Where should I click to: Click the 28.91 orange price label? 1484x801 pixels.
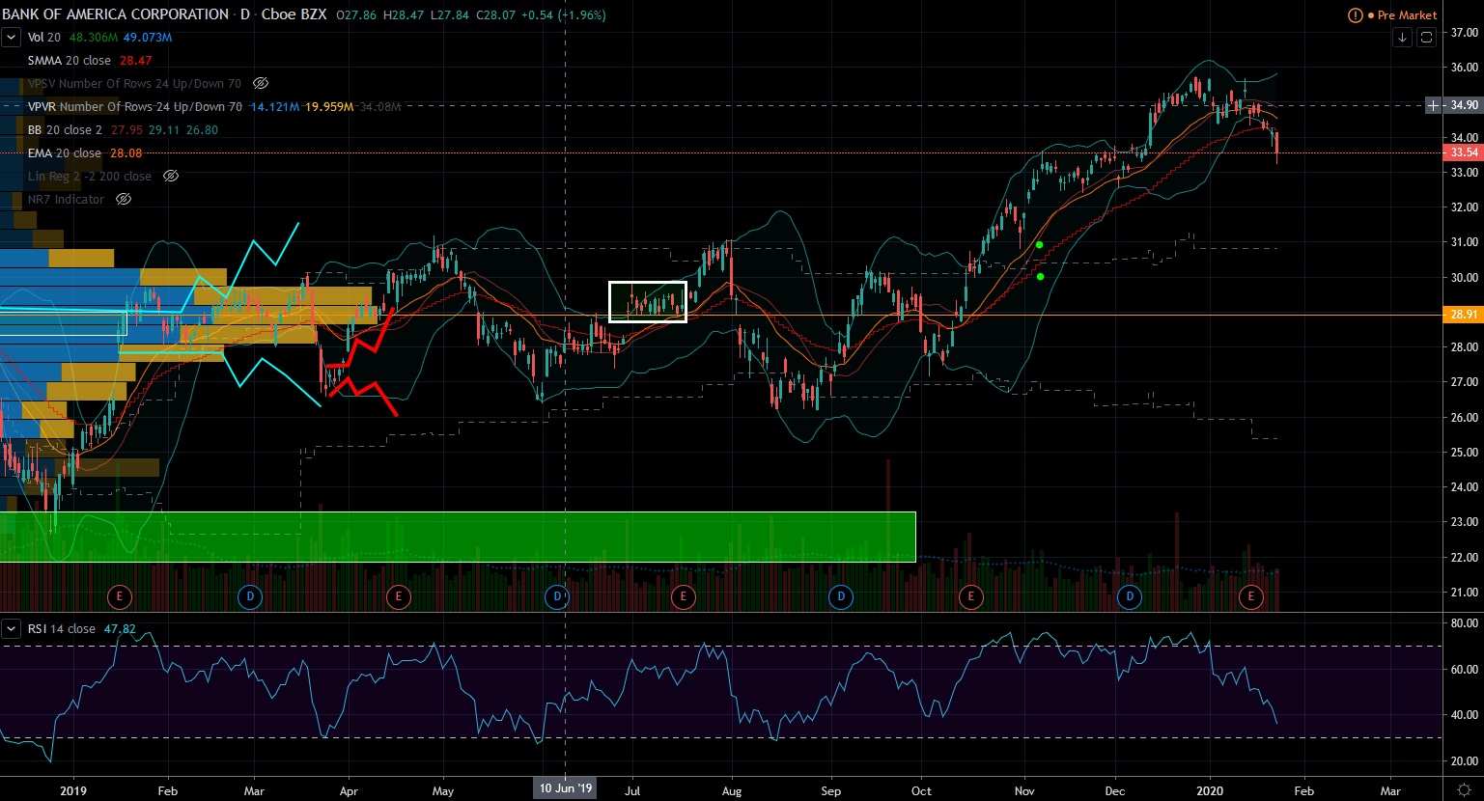[1464, 315]
